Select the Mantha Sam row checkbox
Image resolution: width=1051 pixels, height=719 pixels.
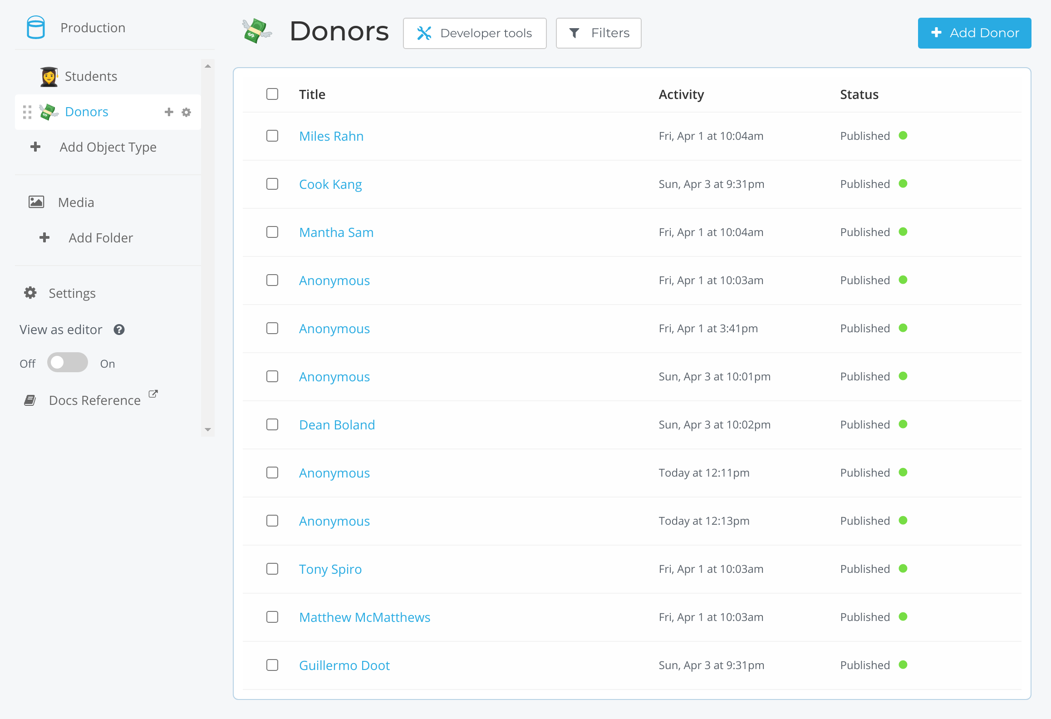(272, 232)
